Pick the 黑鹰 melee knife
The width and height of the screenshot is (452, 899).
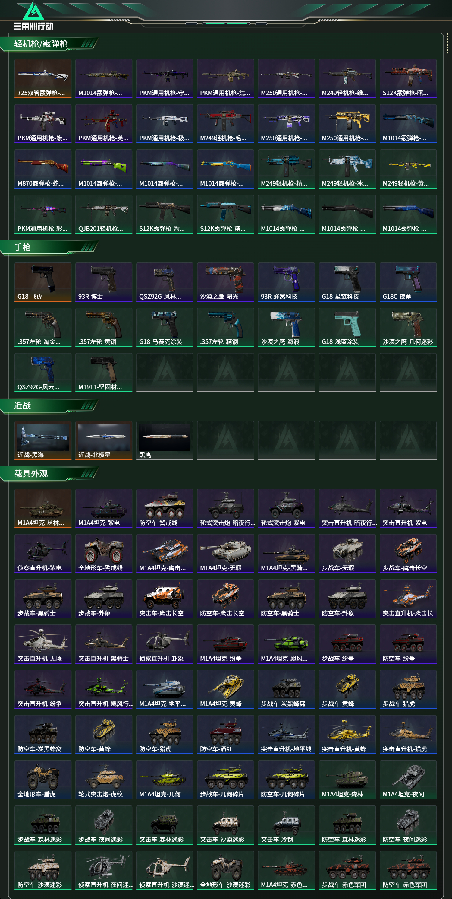coord(165,440)
